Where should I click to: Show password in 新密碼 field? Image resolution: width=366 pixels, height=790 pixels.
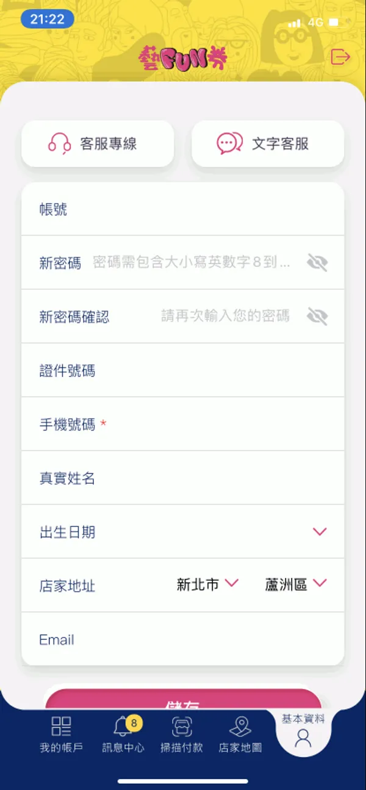(x=317, y=263)
